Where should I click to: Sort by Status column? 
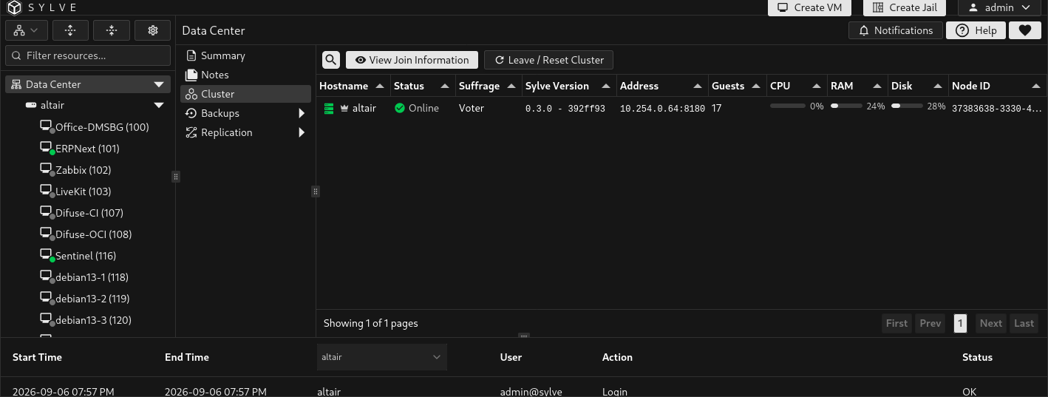pos(422,86)
